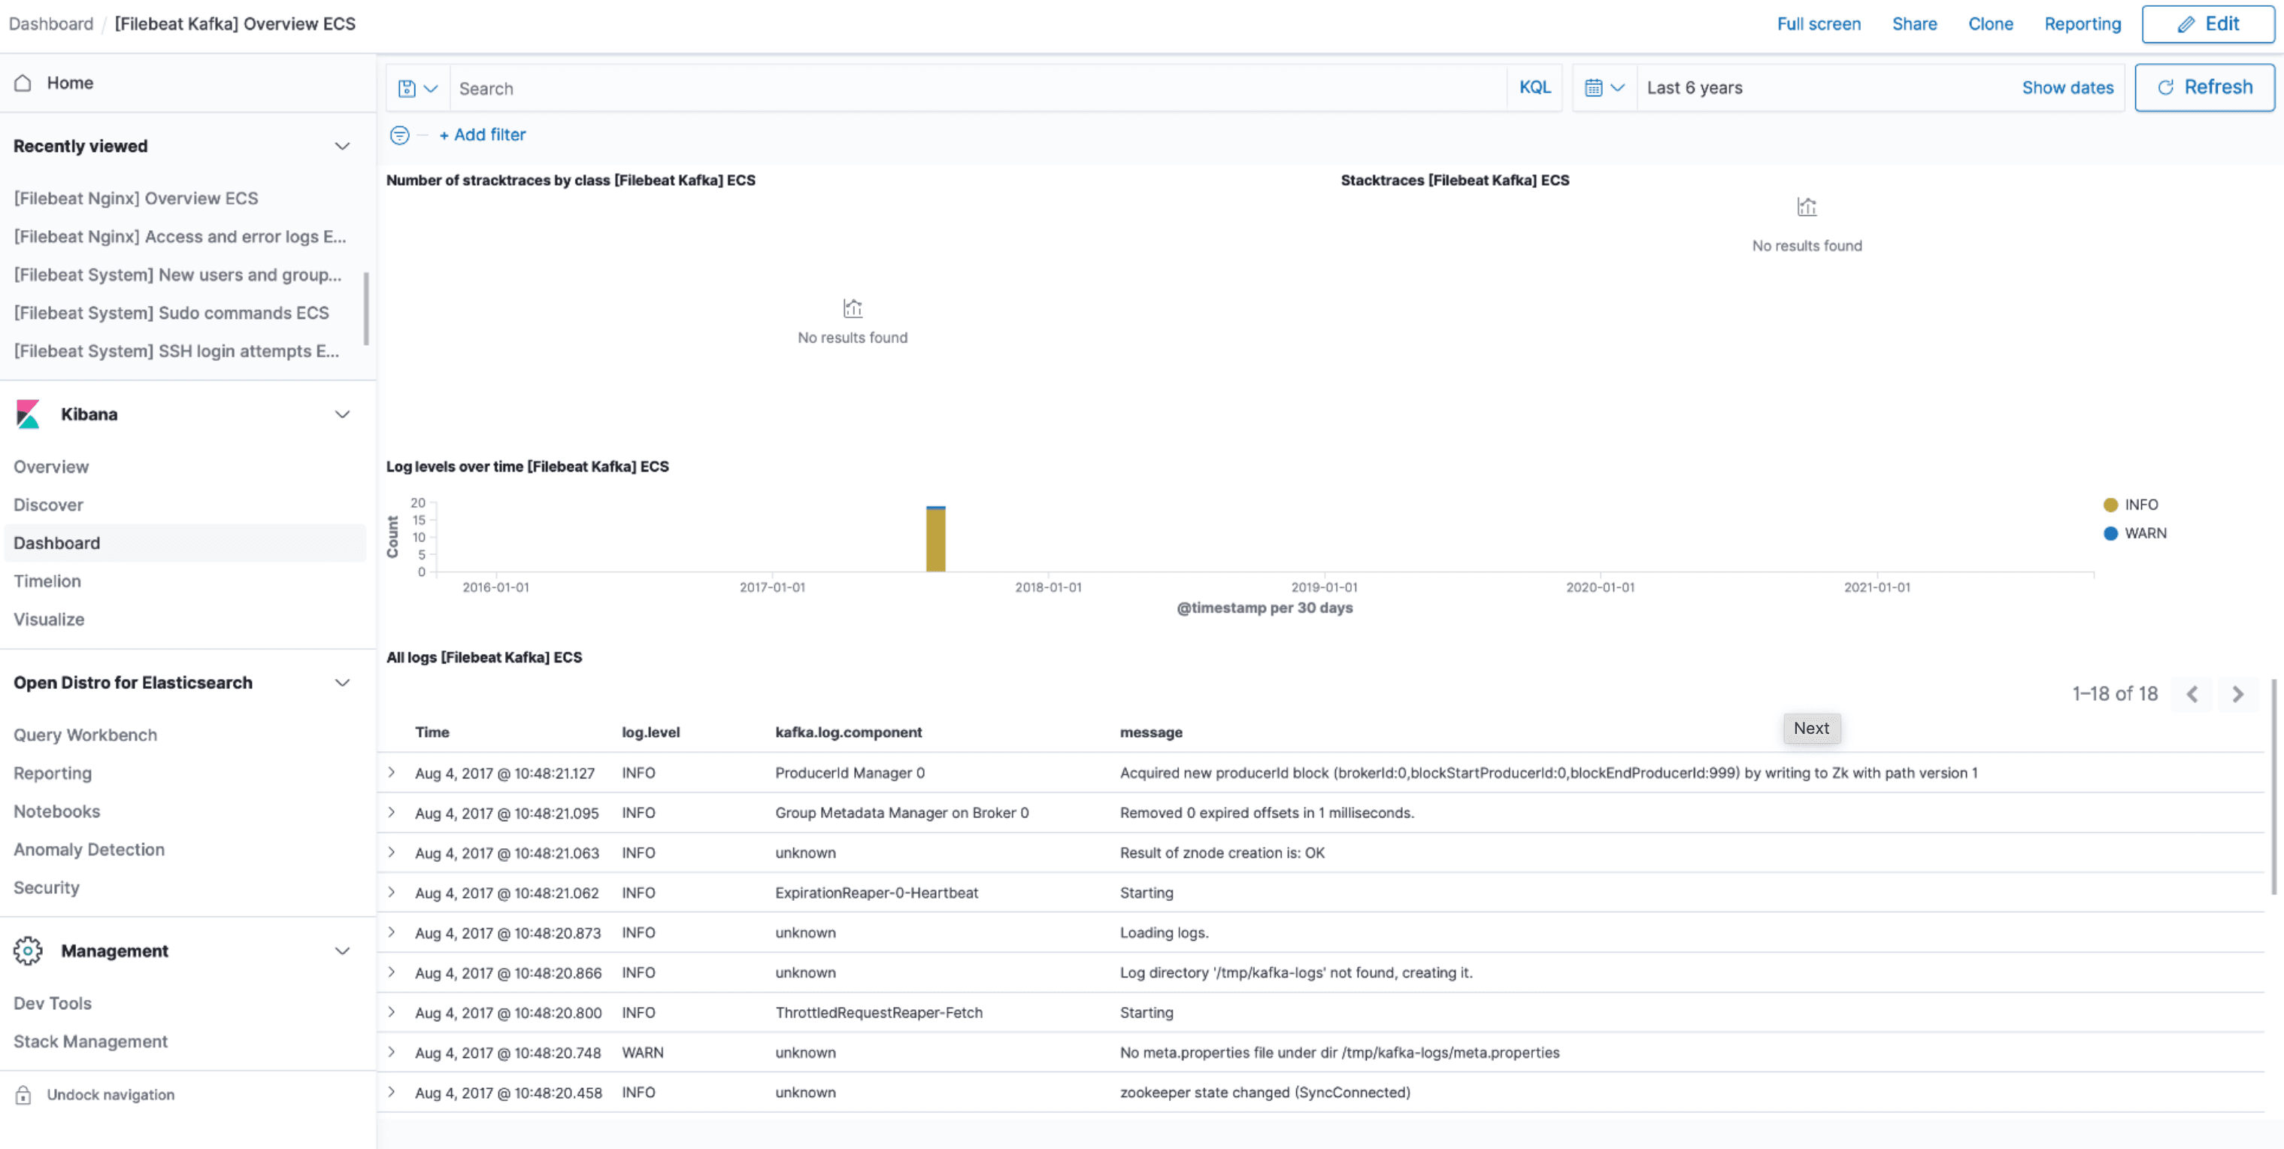Click the Kibana logo in the sidebar
This screenshot has width=2284, height=1149.
28,413
